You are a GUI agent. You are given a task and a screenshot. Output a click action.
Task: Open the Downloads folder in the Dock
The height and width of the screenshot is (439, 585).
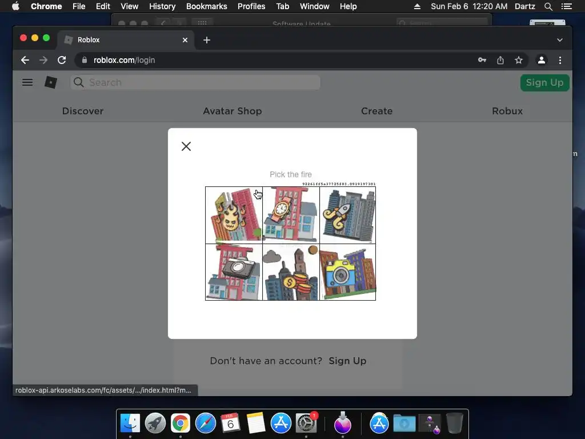(404, 423)
